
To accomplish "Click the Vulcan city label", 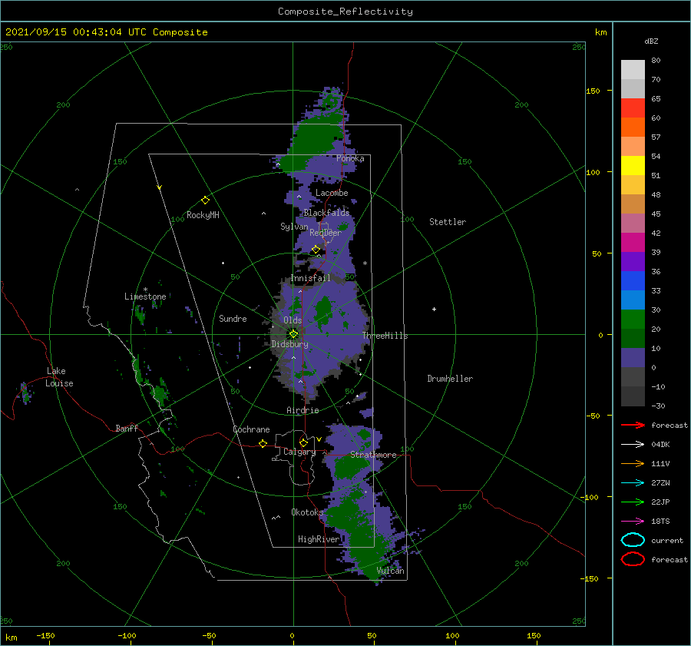I will click(x=390, y=571).
